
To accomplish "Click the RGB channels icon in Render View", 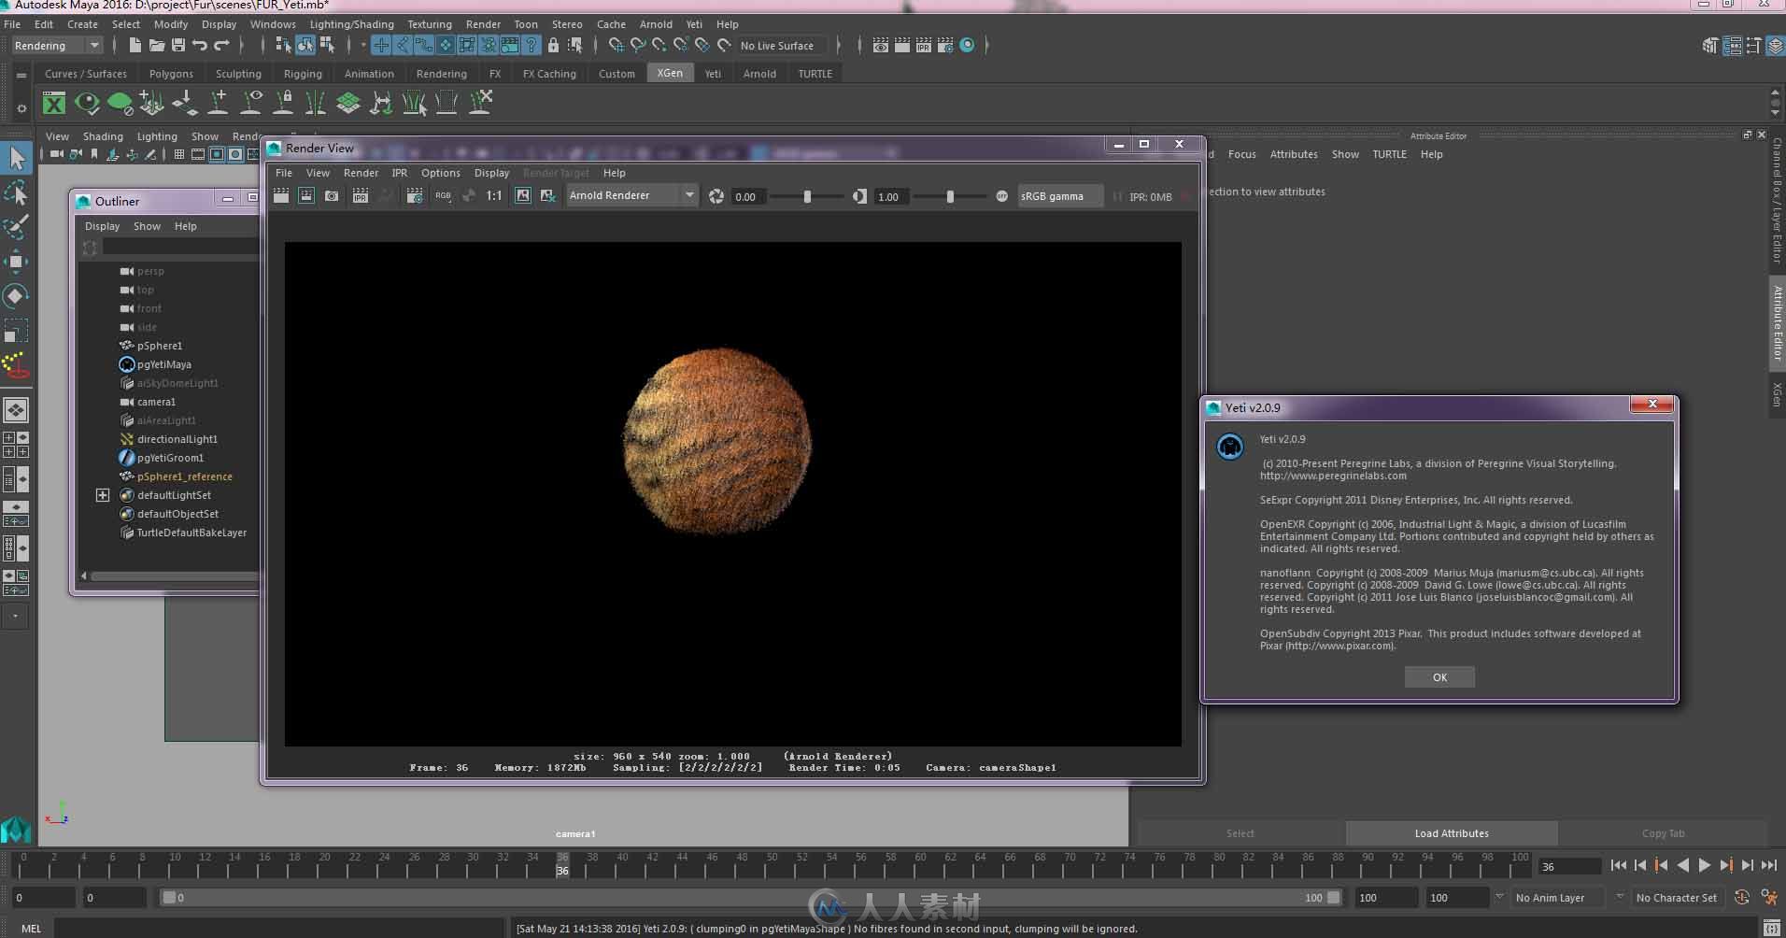I will point(443,195).
